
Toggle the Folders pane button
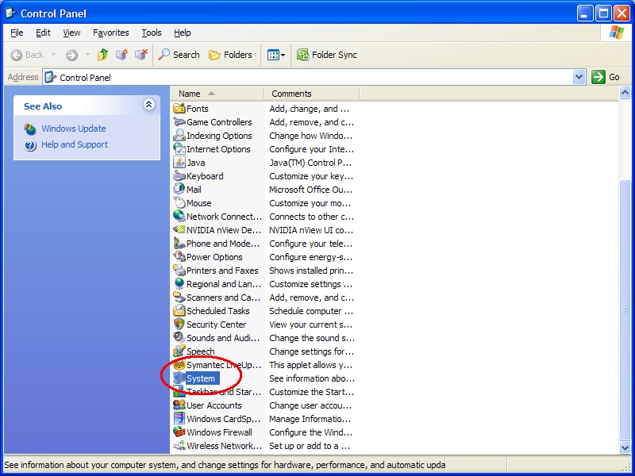click(230, 55)
